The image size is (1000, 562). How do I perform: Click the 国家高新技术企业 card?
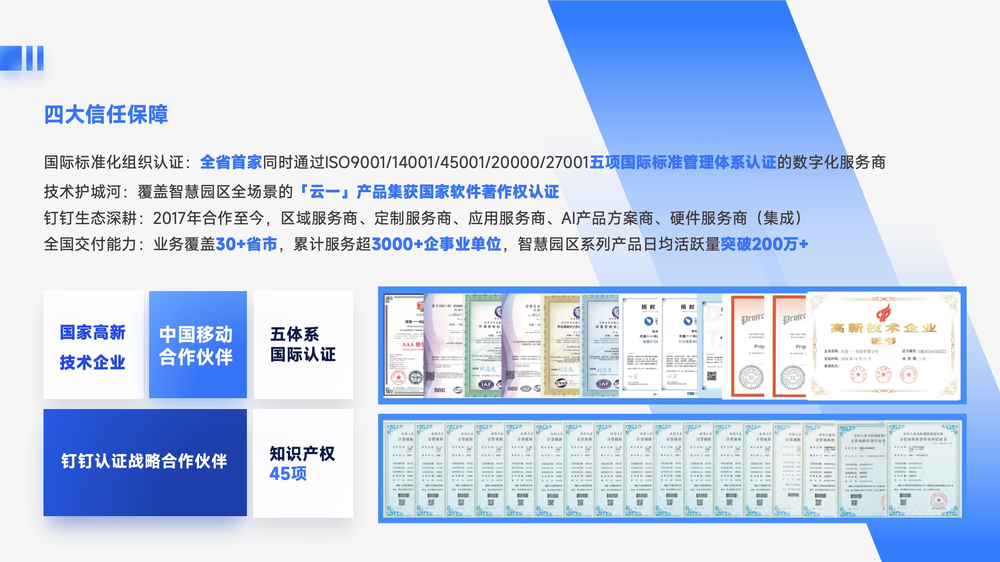coord(93,345)
